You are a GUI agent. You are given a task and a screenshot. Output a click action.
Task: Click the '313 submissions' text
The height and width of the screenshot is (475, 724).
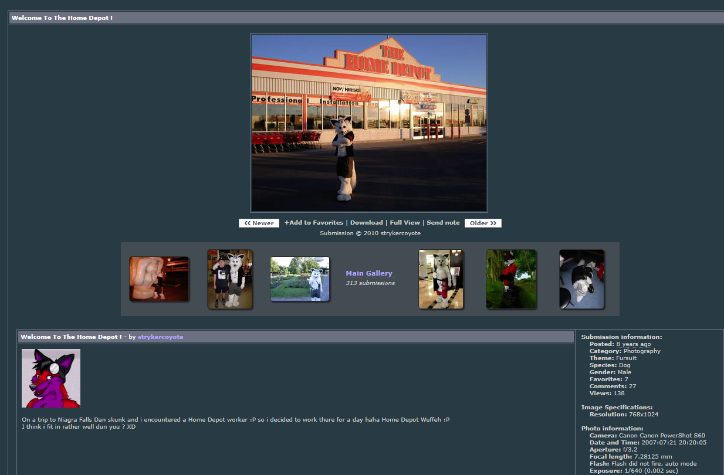click(370, 283)
